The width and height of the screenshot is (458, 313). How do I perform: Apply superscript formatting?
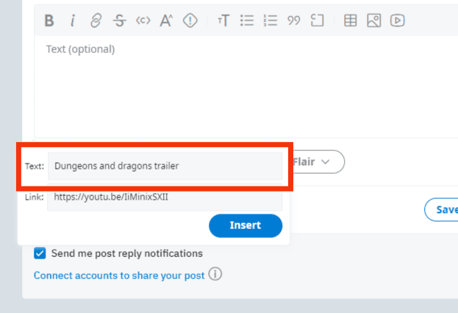(166, 21)
